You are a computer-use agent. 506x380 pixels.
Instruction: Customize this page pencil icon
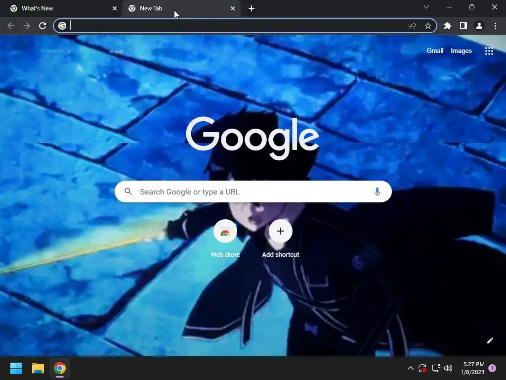490,340
